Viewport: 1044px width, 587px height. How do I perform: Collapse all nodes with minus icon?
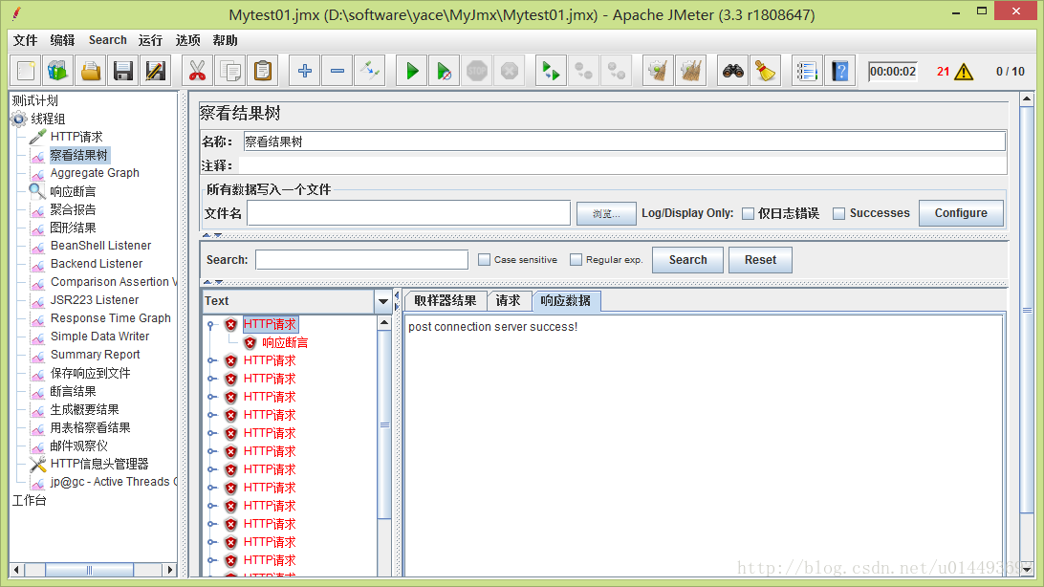[337, 71]
